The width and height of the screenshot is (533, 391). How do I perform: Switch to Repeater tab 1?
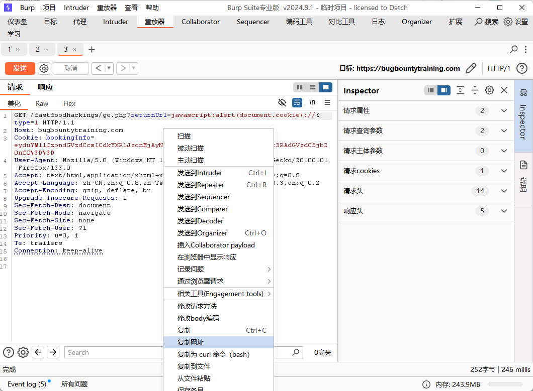pos(10,50)
